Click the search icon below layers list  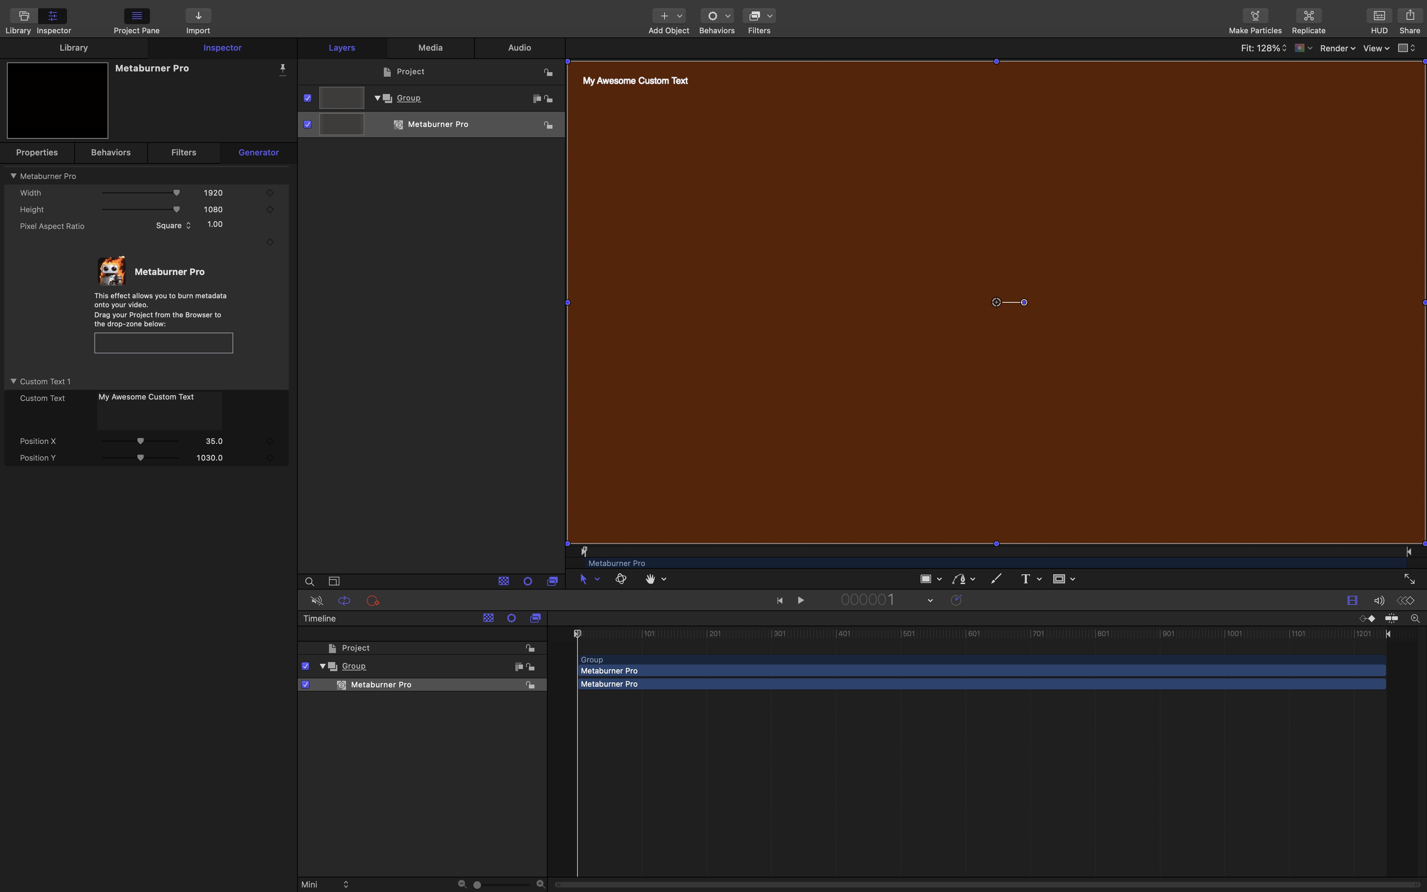click(309, 581)
